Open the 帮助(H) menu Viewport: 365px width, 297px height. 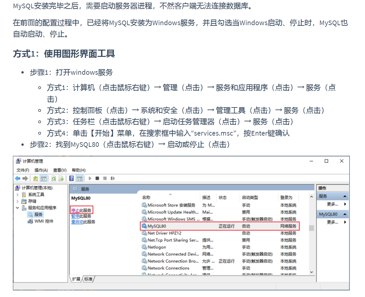point(79,170)
